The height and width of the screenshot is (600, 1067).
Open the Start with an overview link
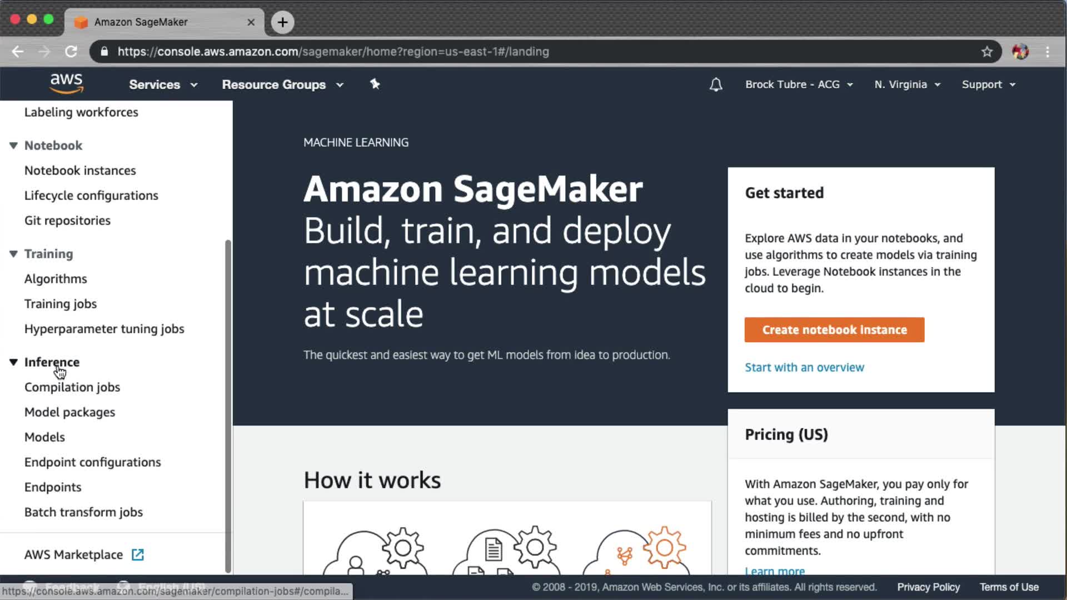click(x=804, y=367)
